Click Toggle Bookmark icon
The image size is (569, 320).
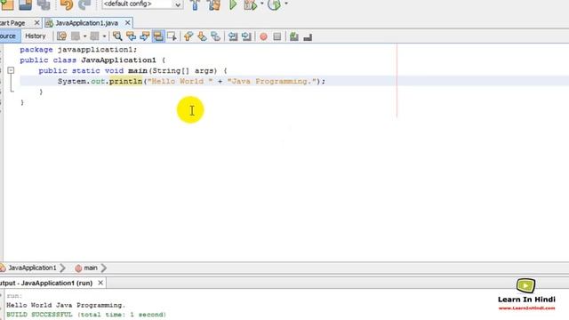[215, 36]
